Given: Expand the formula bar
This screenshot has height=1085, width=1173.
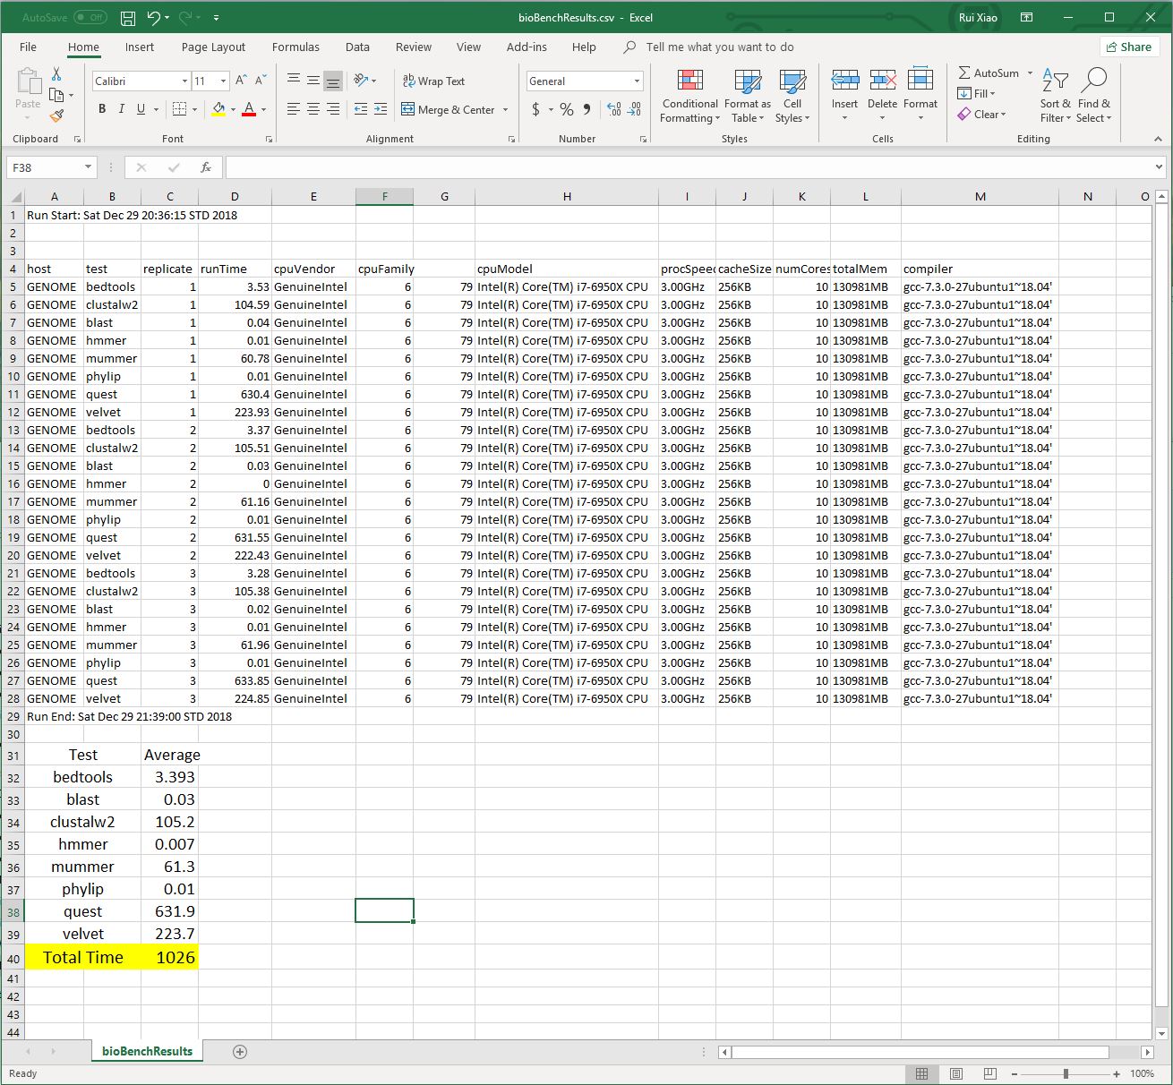Looking at the screenshot, I should point(1160,167).
